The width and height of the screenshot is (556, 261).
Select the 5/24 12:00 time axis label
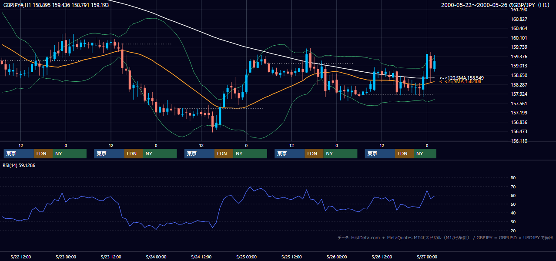click(x=201, y=257)
